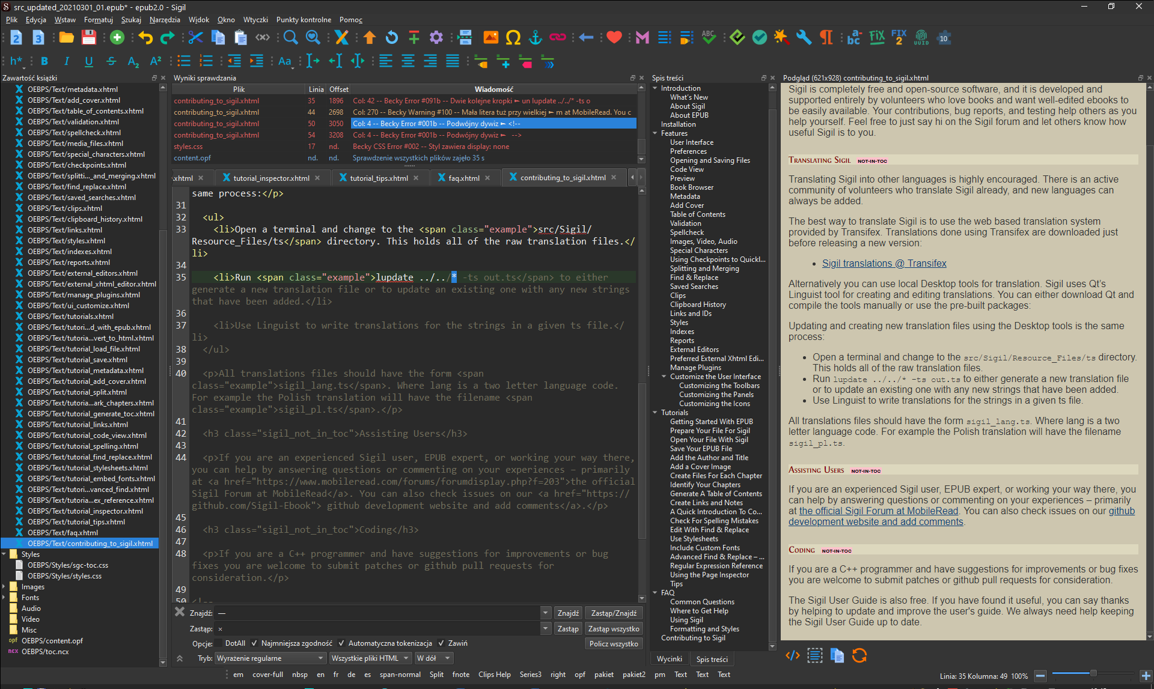Click the red floppy disk Save icon
The image size is (1154, 689).
[89, 38]
